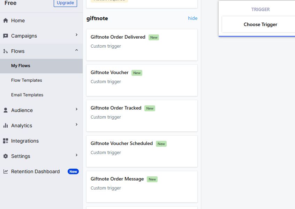Click the Integrations grid icon
Screen dimensions: 295x209
click(x=6, y=141)
